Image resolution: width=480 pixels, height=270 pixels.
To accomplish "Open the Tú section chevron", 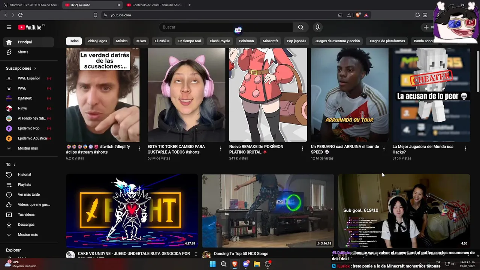I will click(x=15, y=165).
